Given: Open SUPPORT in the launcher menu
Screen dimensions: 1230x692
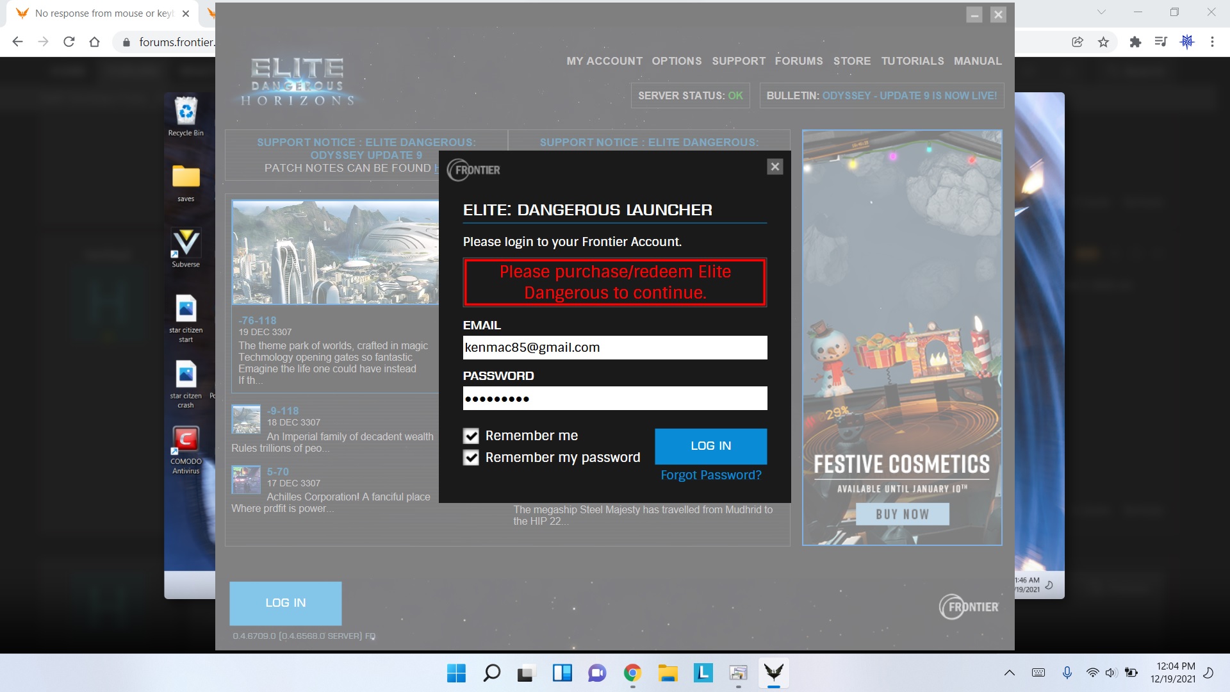Looking at the screenshot, I should (739, 61).
